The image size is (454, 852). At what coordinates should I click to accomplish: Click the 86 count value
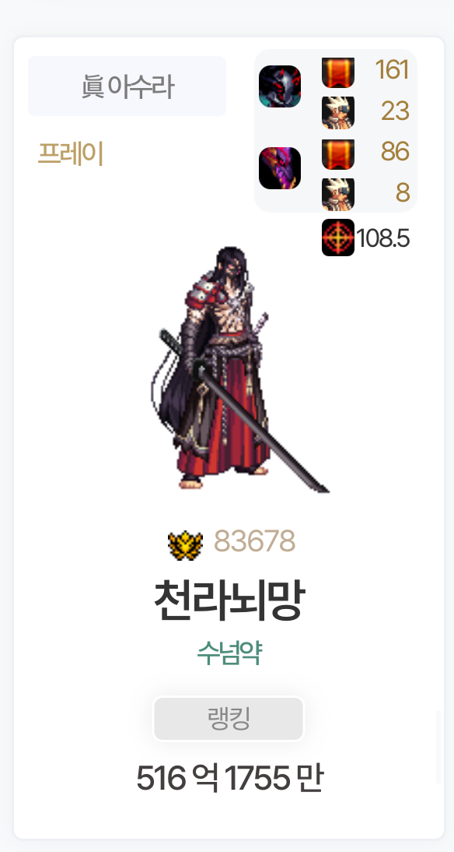[395, 152]
